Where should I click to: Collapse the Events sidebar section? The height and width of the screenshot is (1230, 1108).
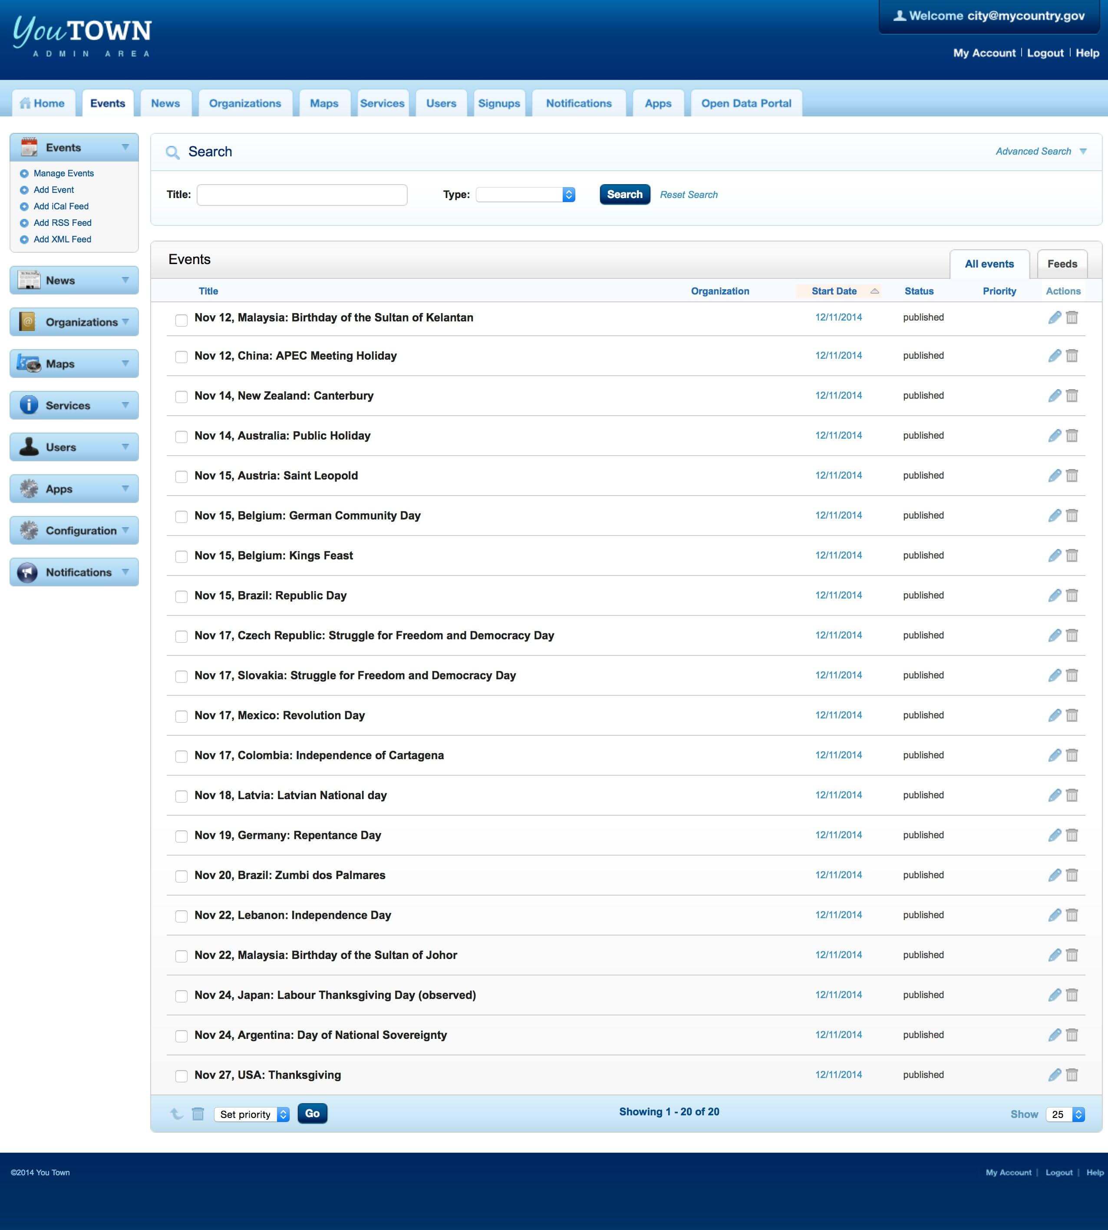click(x=74, y=147)
